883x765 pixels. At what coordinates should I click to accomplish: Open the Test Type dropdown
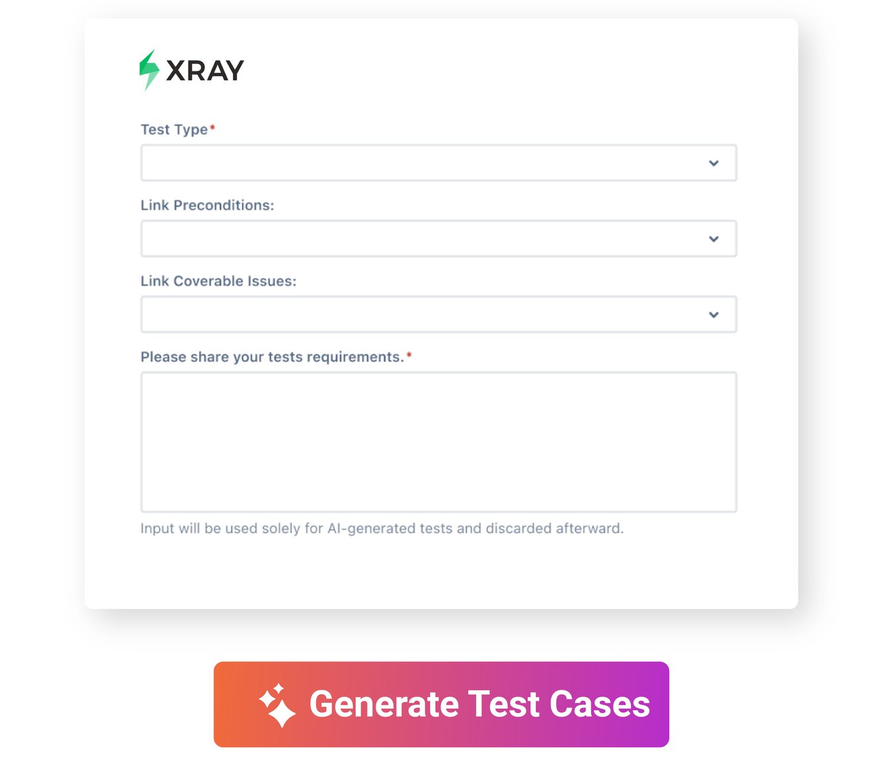click(x=439, y=163)
